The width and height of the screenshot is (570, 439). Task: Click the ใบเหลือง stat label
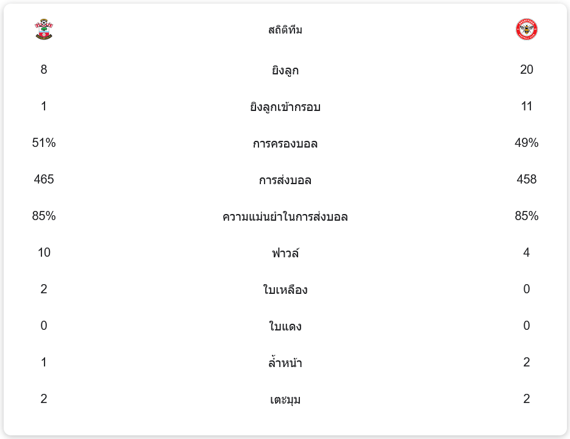point(285,290)
